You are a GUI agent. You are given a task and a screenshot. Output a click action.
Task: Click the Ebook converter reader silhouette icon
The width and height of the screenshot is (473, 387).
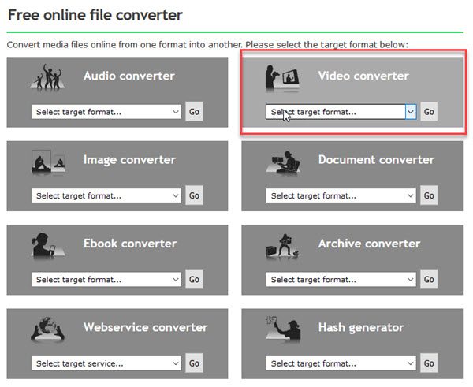pyautogui.click(x=47, y=245)
